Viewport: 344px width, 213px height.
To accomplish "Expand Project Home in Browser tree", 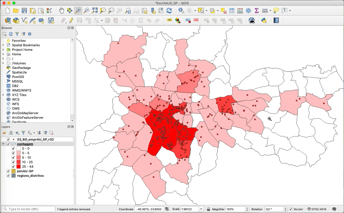I will click(3, 50).
